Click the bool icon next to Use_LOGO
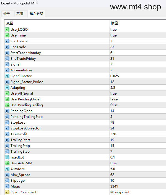 tap(7, 30)
